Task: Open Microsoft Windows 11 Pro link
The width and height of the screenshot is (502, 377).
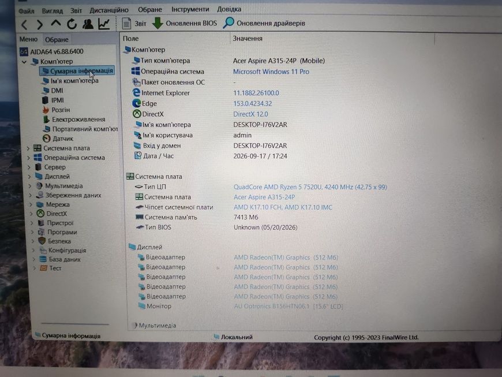Action: pyautogui.click(x=271, y=72)
